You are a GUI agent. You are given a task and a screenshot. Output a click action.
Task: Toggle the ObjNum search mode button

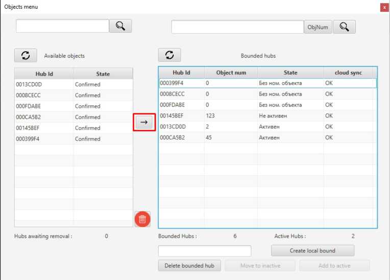(x=318, y=27)
